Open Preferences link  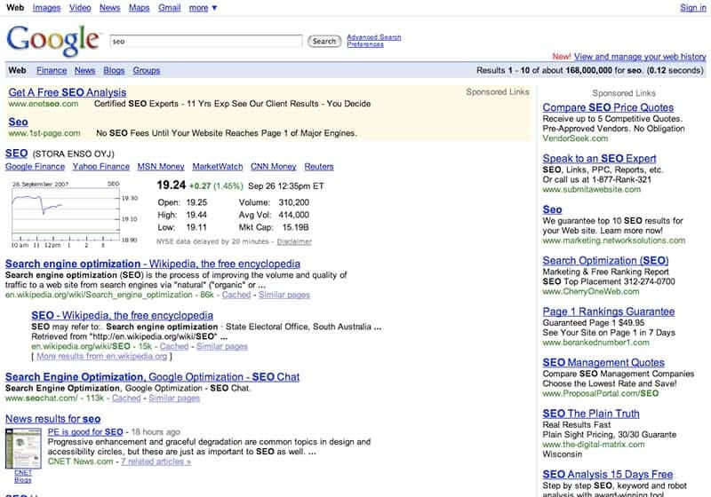[365, 44]
